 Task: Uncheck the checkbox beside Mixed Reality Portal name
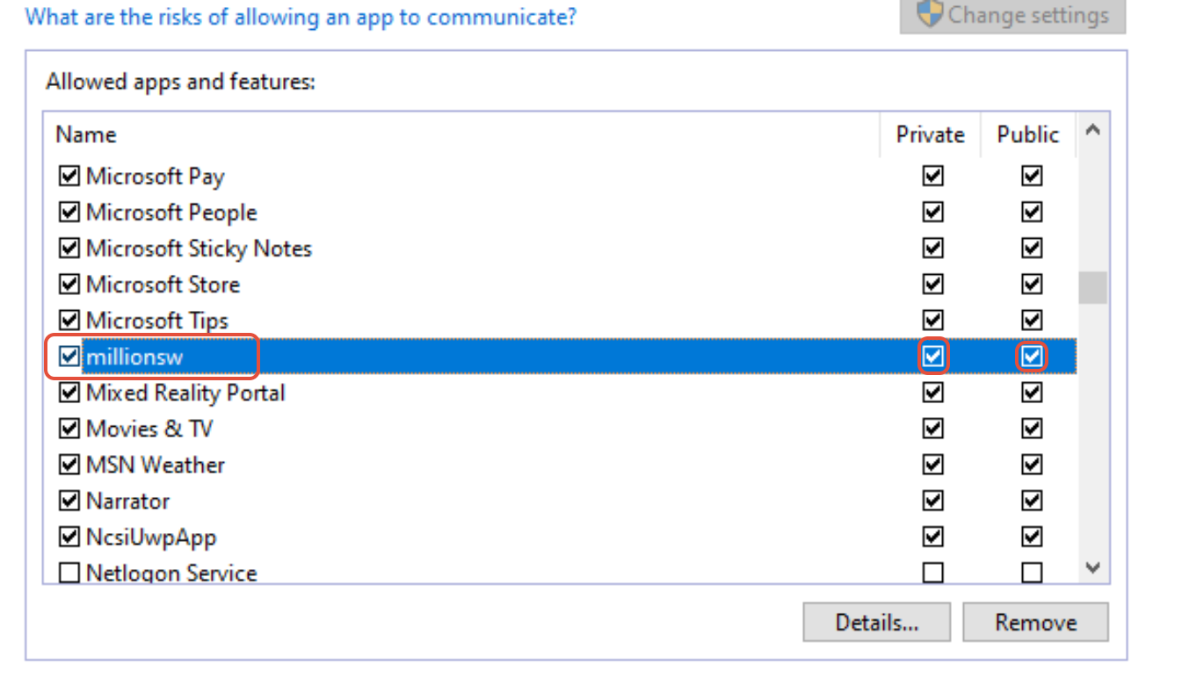(x=69, y=393)
